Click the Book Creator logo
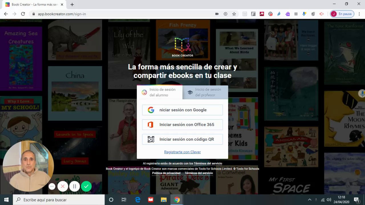The image size is (365, 205). (x=182, y=47)
